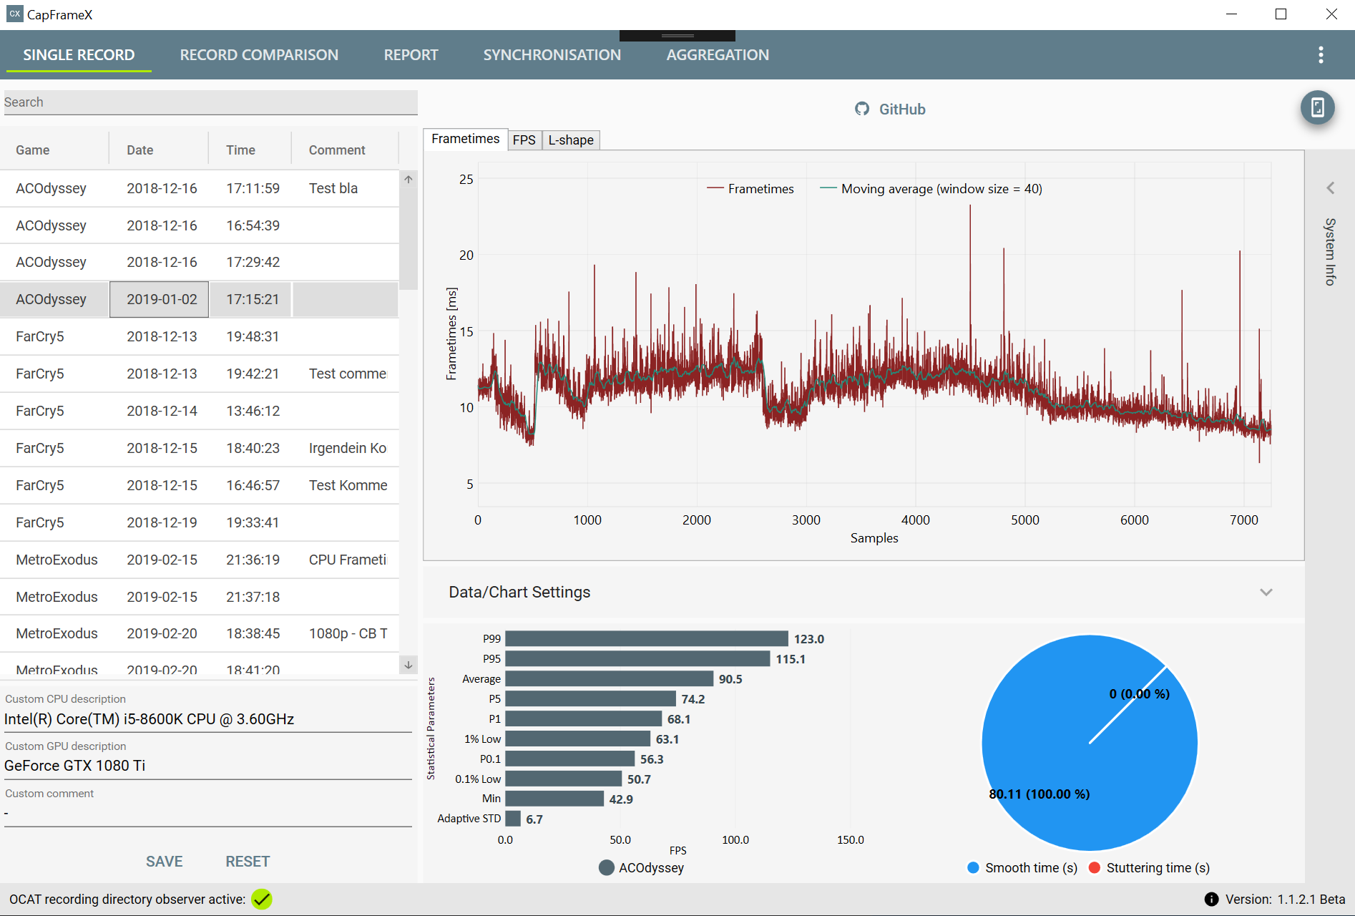The height and width of the screenshot is (916, 1355).
Task: Toggle Frametimes series in chart legend
Action: point(750,189)
